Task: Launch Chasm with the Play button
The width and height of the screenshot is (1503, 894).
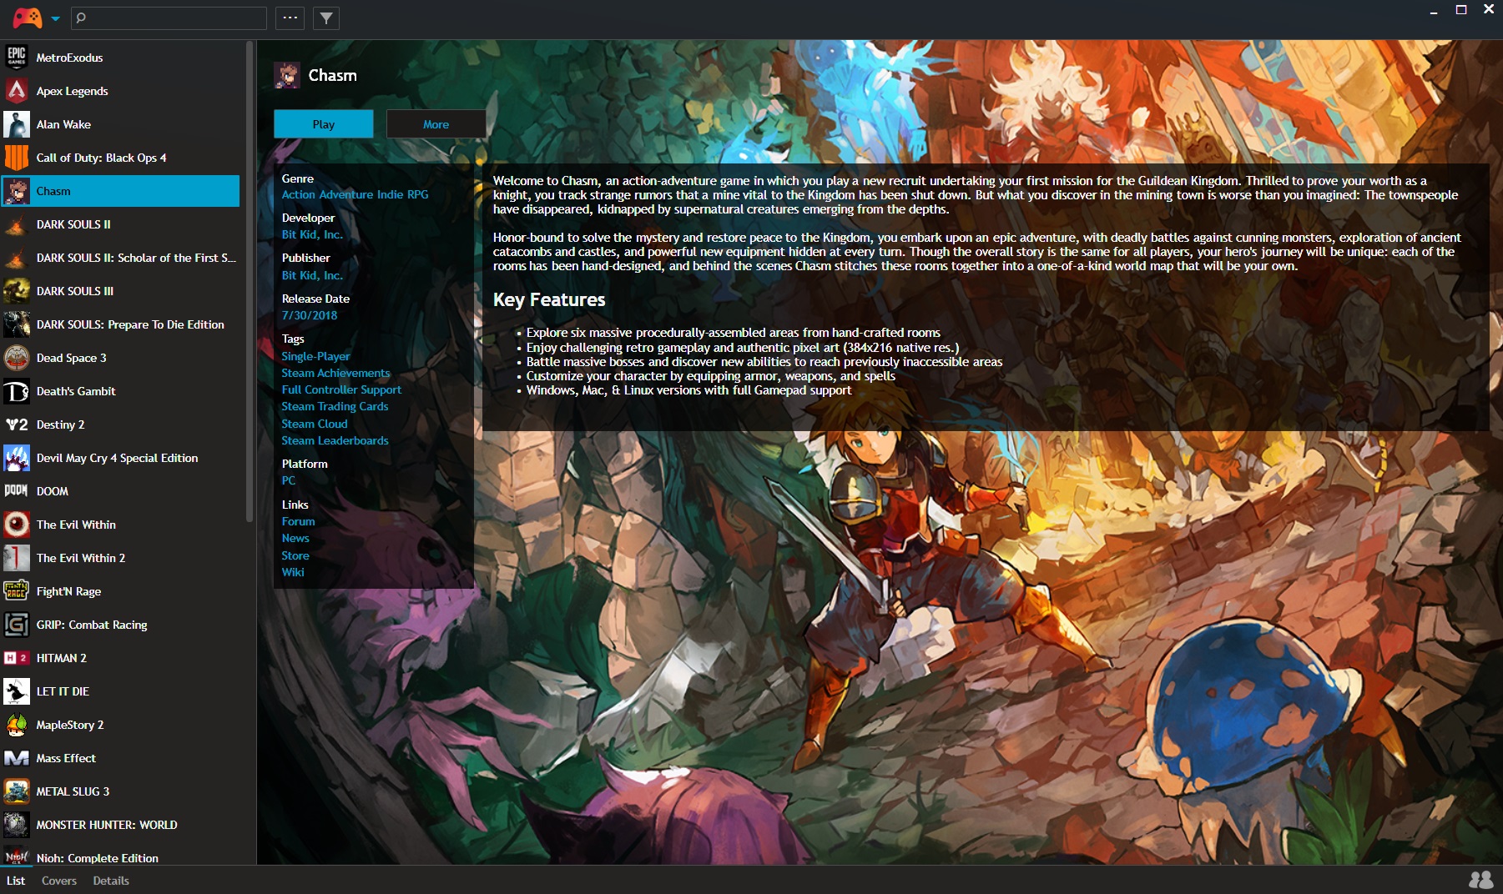Action: point(324,123)
